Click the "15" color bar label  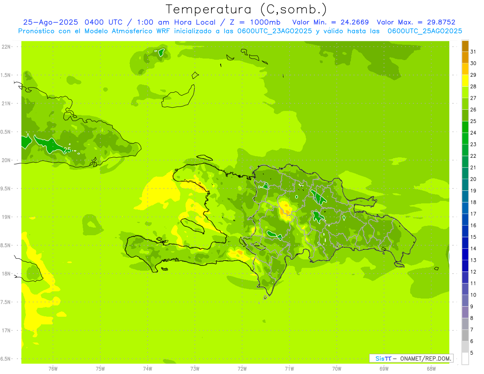pos(474,237)
